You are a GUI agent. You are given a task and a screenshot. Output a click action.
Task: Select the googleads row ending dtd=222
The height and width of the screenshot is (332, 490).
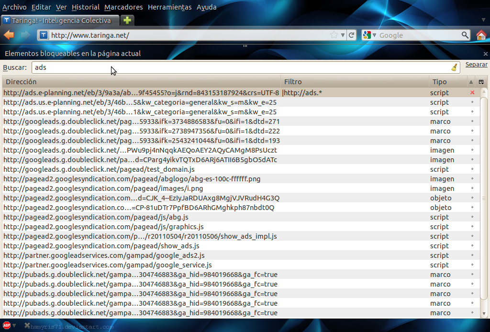coord(241,131)
